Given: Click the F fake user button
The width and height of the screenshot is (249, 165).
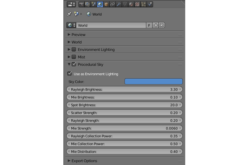Looking at the screenshot, I should click(x=149, y=25).
